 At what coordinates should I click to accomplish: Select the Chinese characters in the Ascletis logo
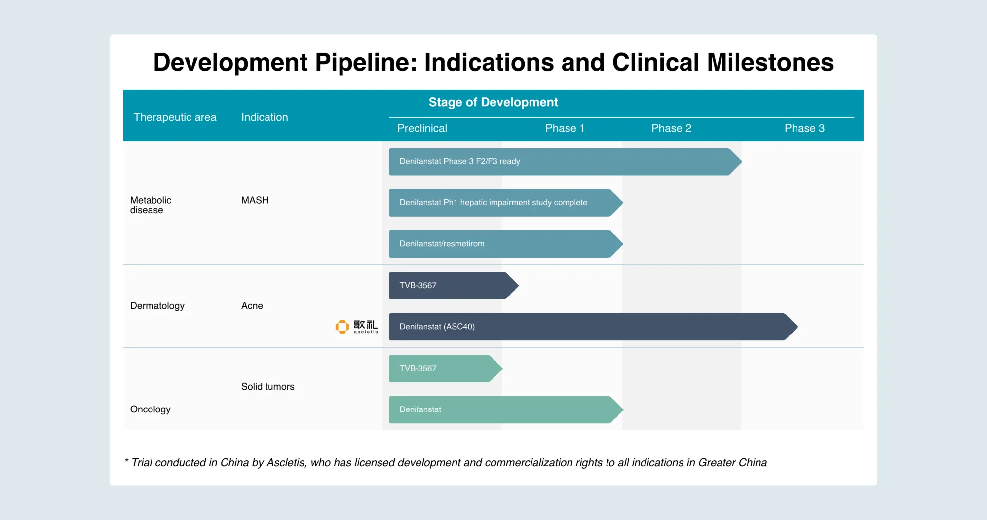pyautogui.click(x=365, y=324)
